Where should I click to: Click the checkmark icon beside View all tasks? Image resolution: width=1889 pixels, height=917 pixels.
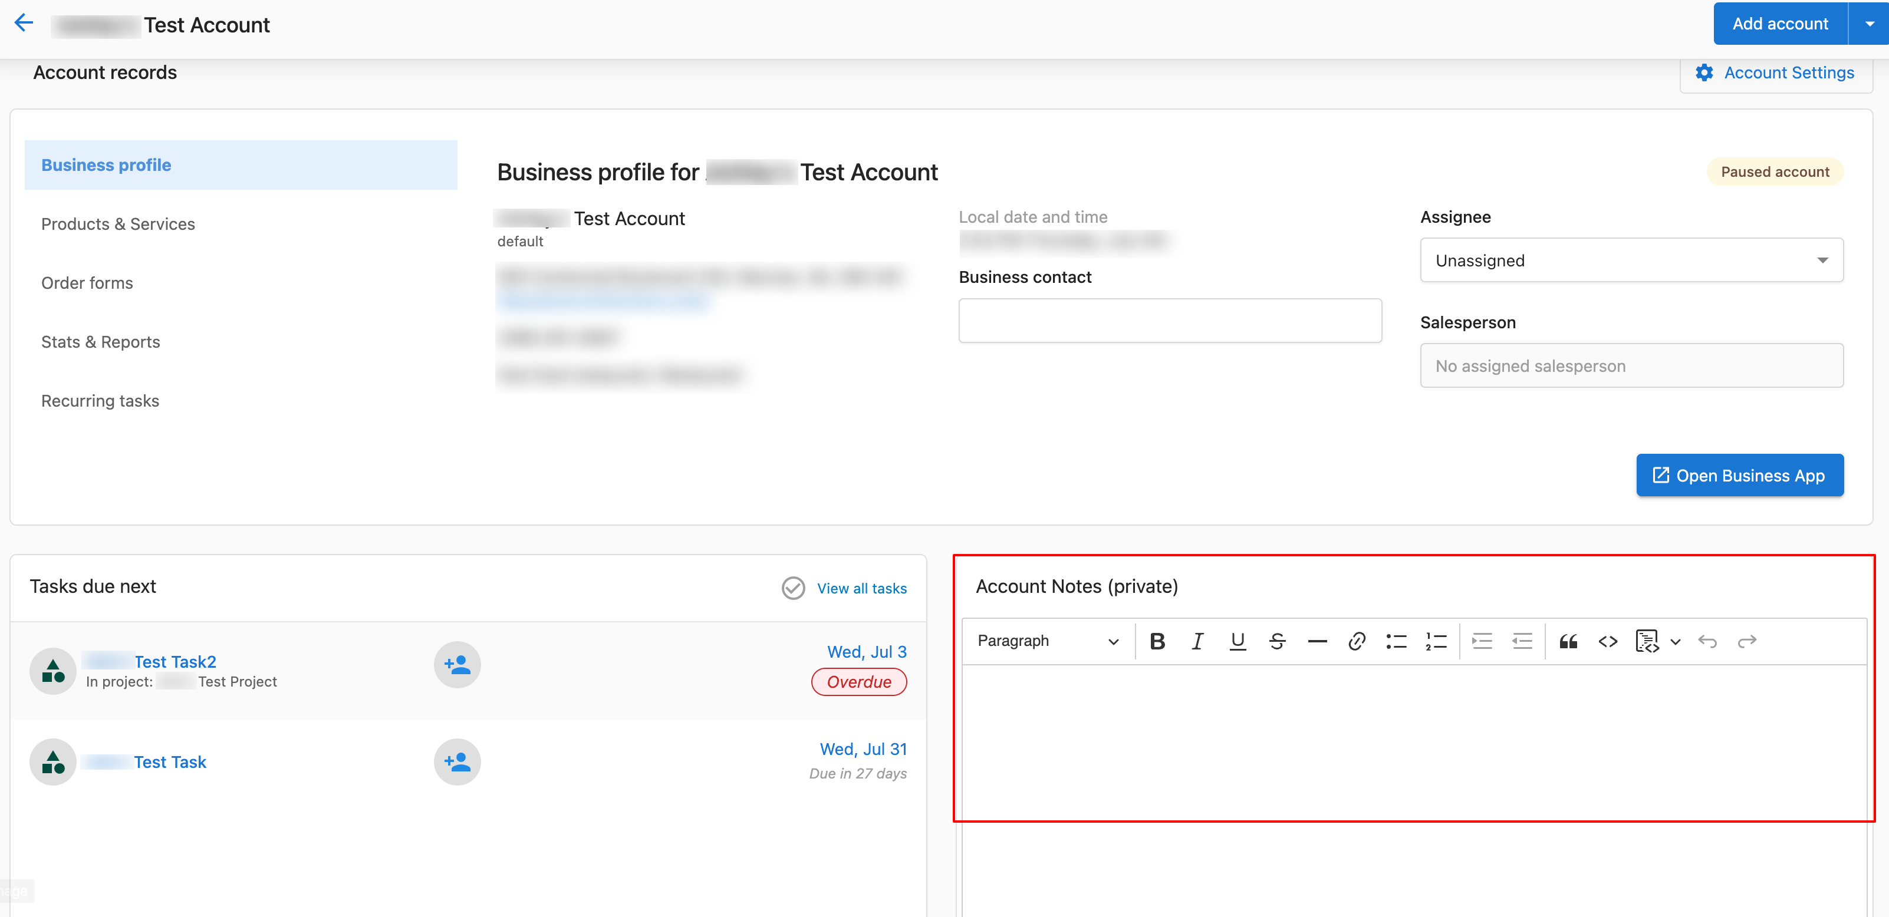(793, 588)
